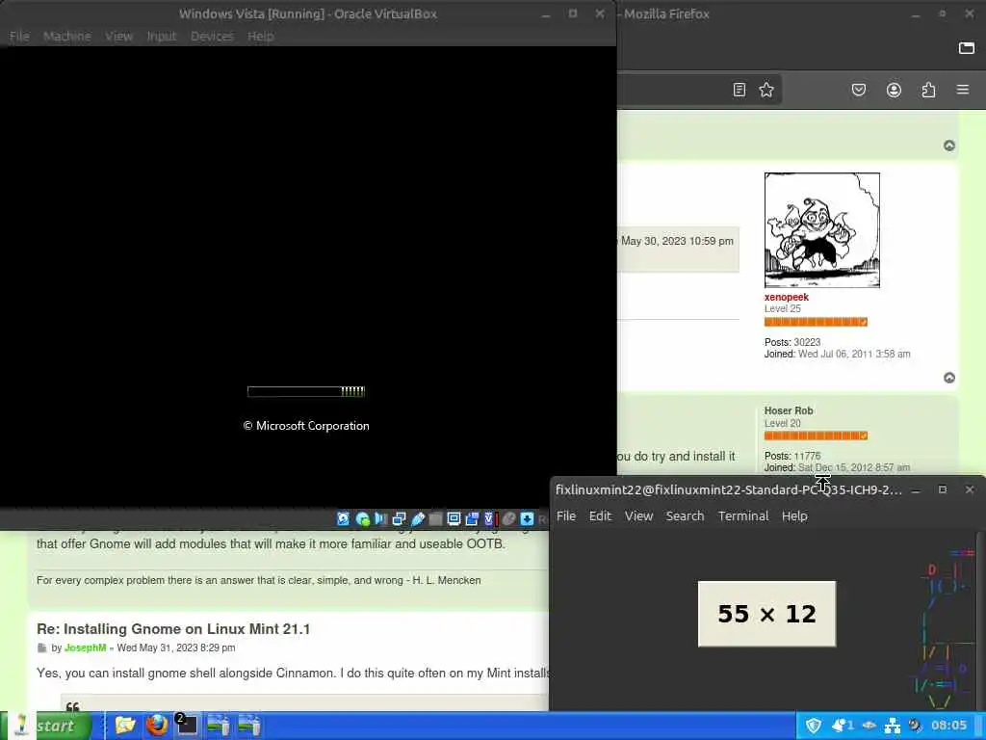Click the Windows Vista boot progress bar
Image resolution: width=986 pixels, height=740 pixels.
click(x=306, y=391)
